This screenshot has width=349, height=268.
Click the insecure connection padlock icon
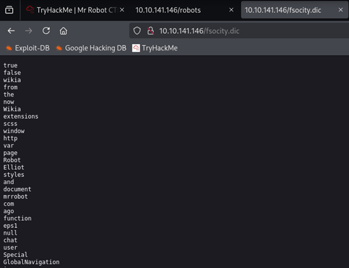pyautogui.click(x=151, y=31)
